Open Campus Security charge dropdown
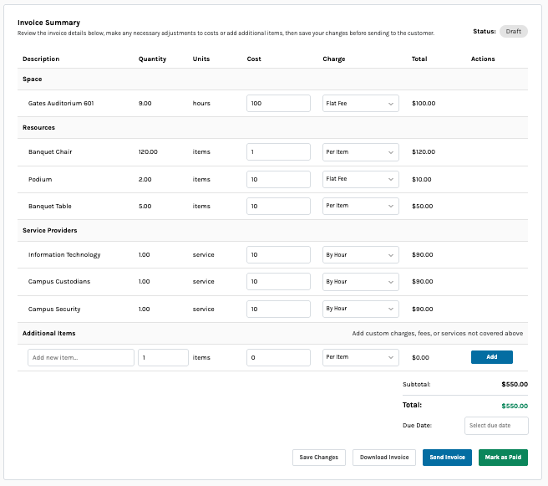Image resolution: width=548 pixels, height=486 pixels. (360, 309)
